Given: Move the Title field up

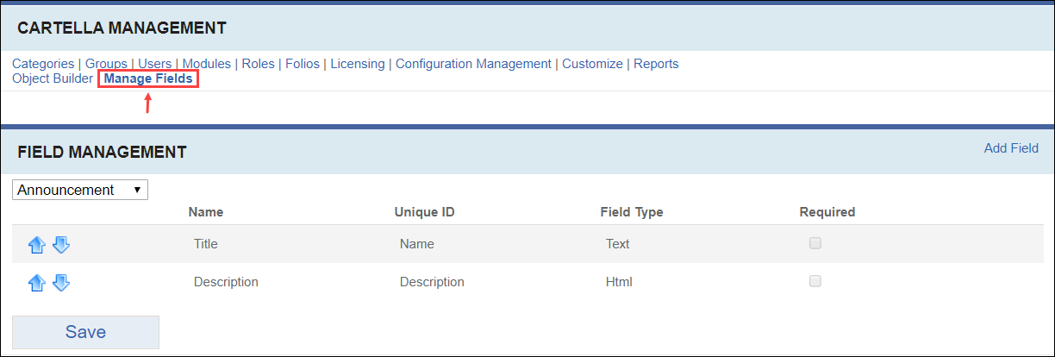Looking at the screenshot, I should click(x=36, y=245).
